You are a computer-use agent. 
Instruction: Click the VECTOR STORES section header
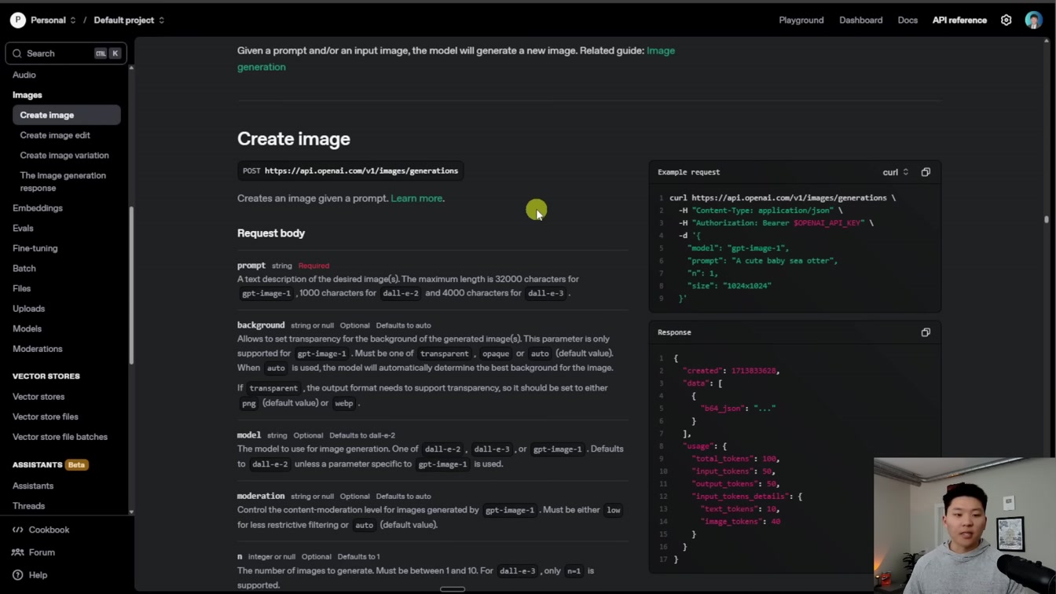click(x=46, y=376)
